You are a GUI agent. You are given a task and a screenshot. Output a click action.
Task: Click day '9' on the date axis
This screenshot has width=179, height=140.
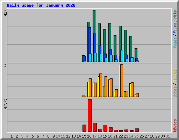click(x=53, y=136)
